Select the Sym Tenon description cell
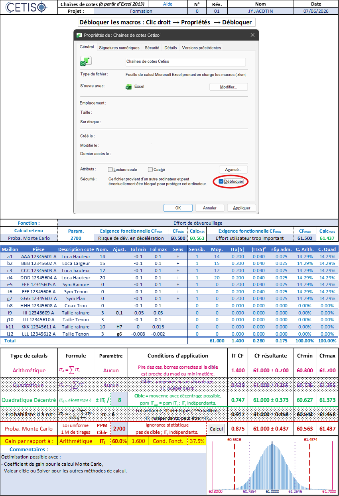The image size is (339, 496). (x=76, y=292)
